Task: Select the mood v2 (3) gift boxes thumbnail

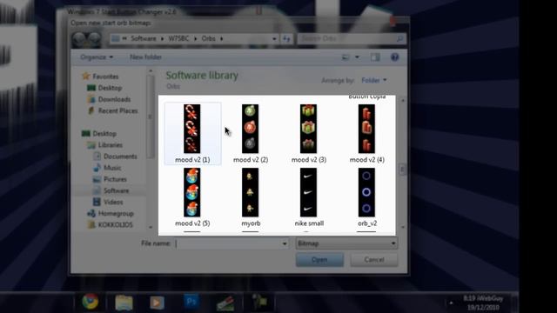Action: 308,129
